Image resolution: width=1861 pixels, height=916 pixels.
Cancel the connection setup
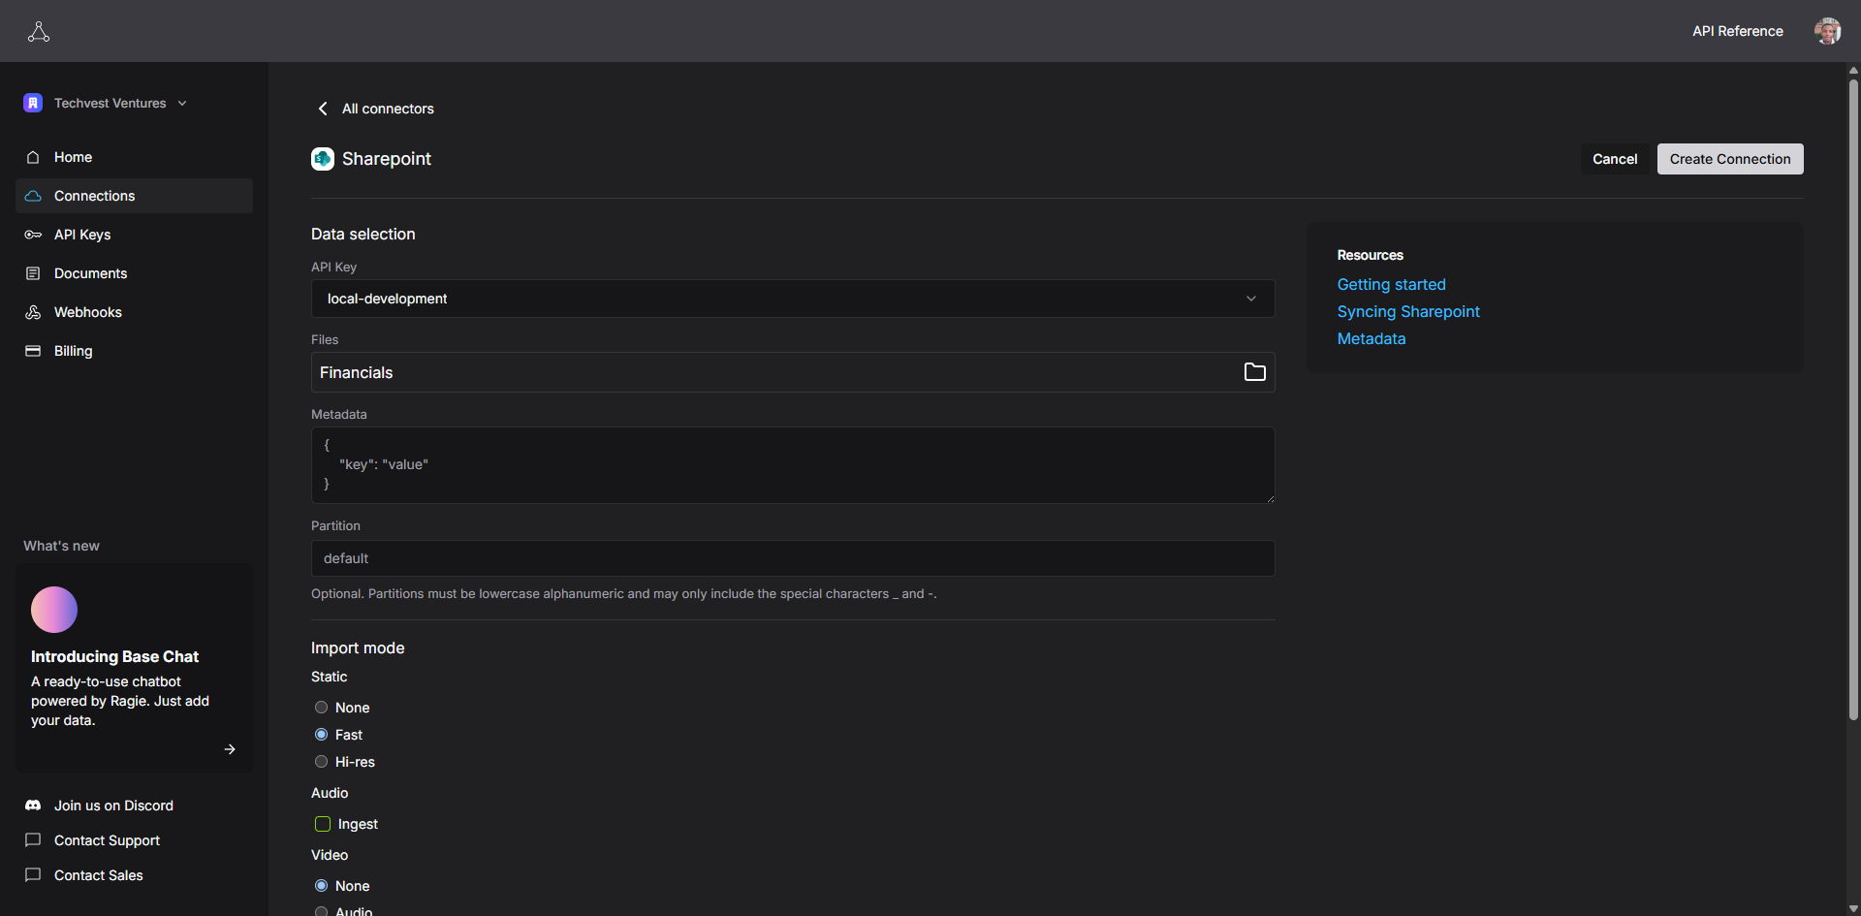(1615, 159)
